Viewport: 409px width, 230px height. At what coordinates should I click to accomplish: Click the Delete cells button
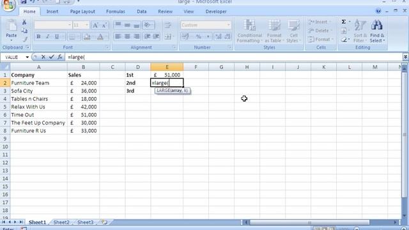point(320,31)
